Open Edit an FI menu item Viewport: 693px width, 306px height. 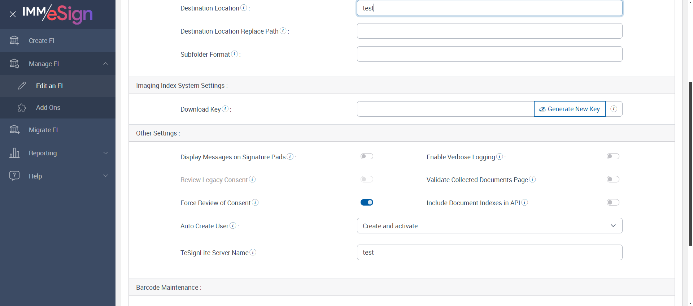(x=49, y=86)
